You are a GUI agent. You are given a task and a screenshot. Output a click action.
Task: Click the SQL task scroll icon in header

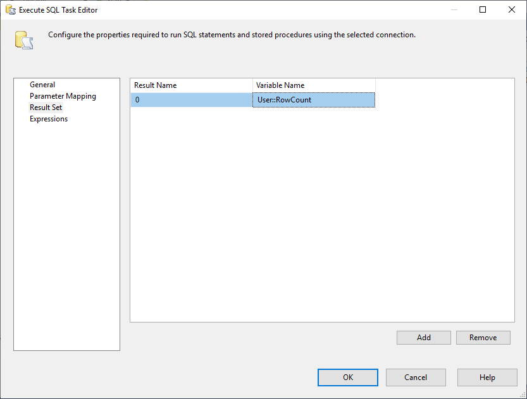pos(24,39)
